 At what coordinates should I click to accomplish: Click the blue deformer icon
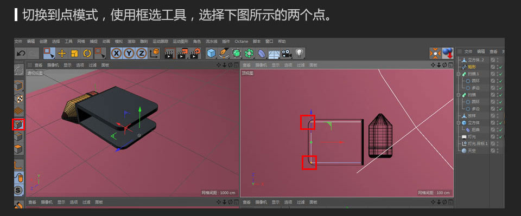262,54
